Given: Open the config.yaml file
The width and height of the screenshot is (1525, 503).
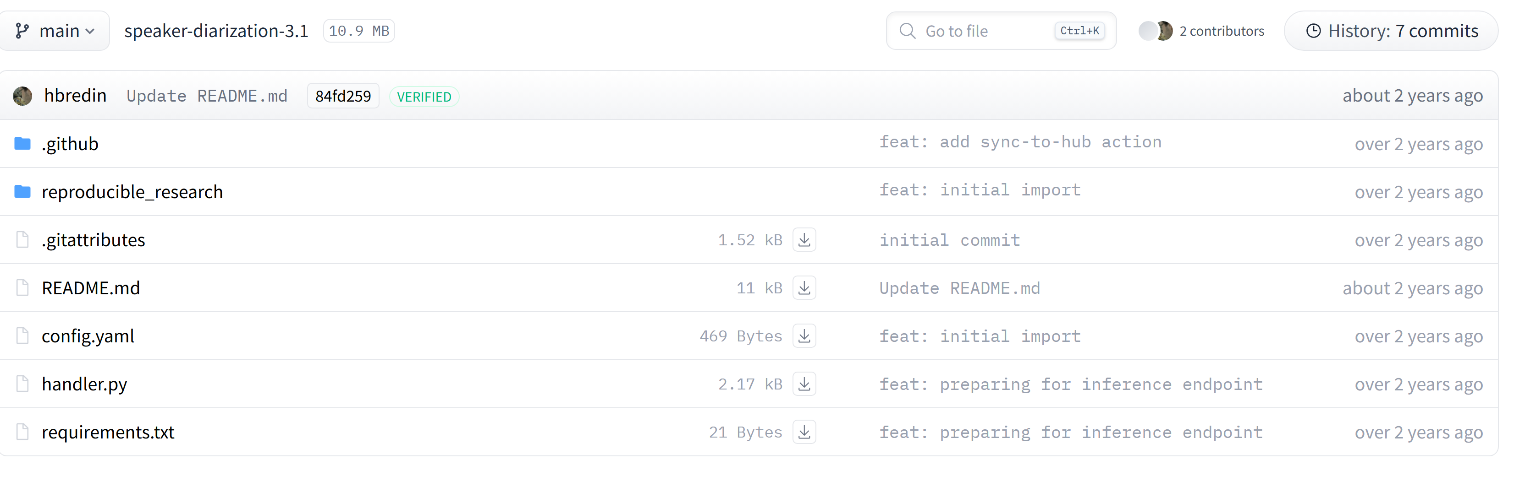Looking at the screenshot, I should (88, 336).
